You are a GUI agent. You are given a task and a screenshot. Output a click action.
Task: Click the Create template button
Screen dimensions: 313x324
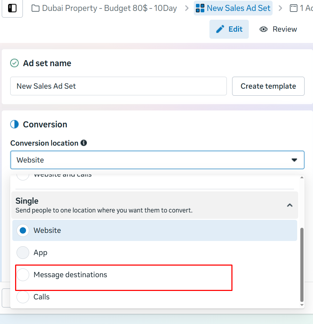pos(268,86)
